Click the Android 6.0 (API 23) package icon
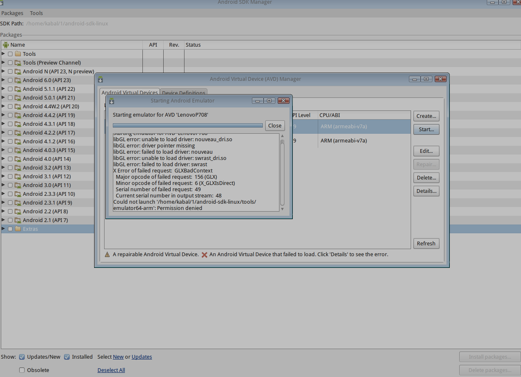Screen dimensions: 521x377 (18, 80)
